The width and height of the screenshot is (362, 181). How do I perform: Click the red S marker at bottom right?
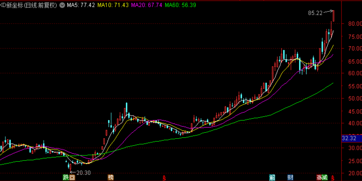333,178
